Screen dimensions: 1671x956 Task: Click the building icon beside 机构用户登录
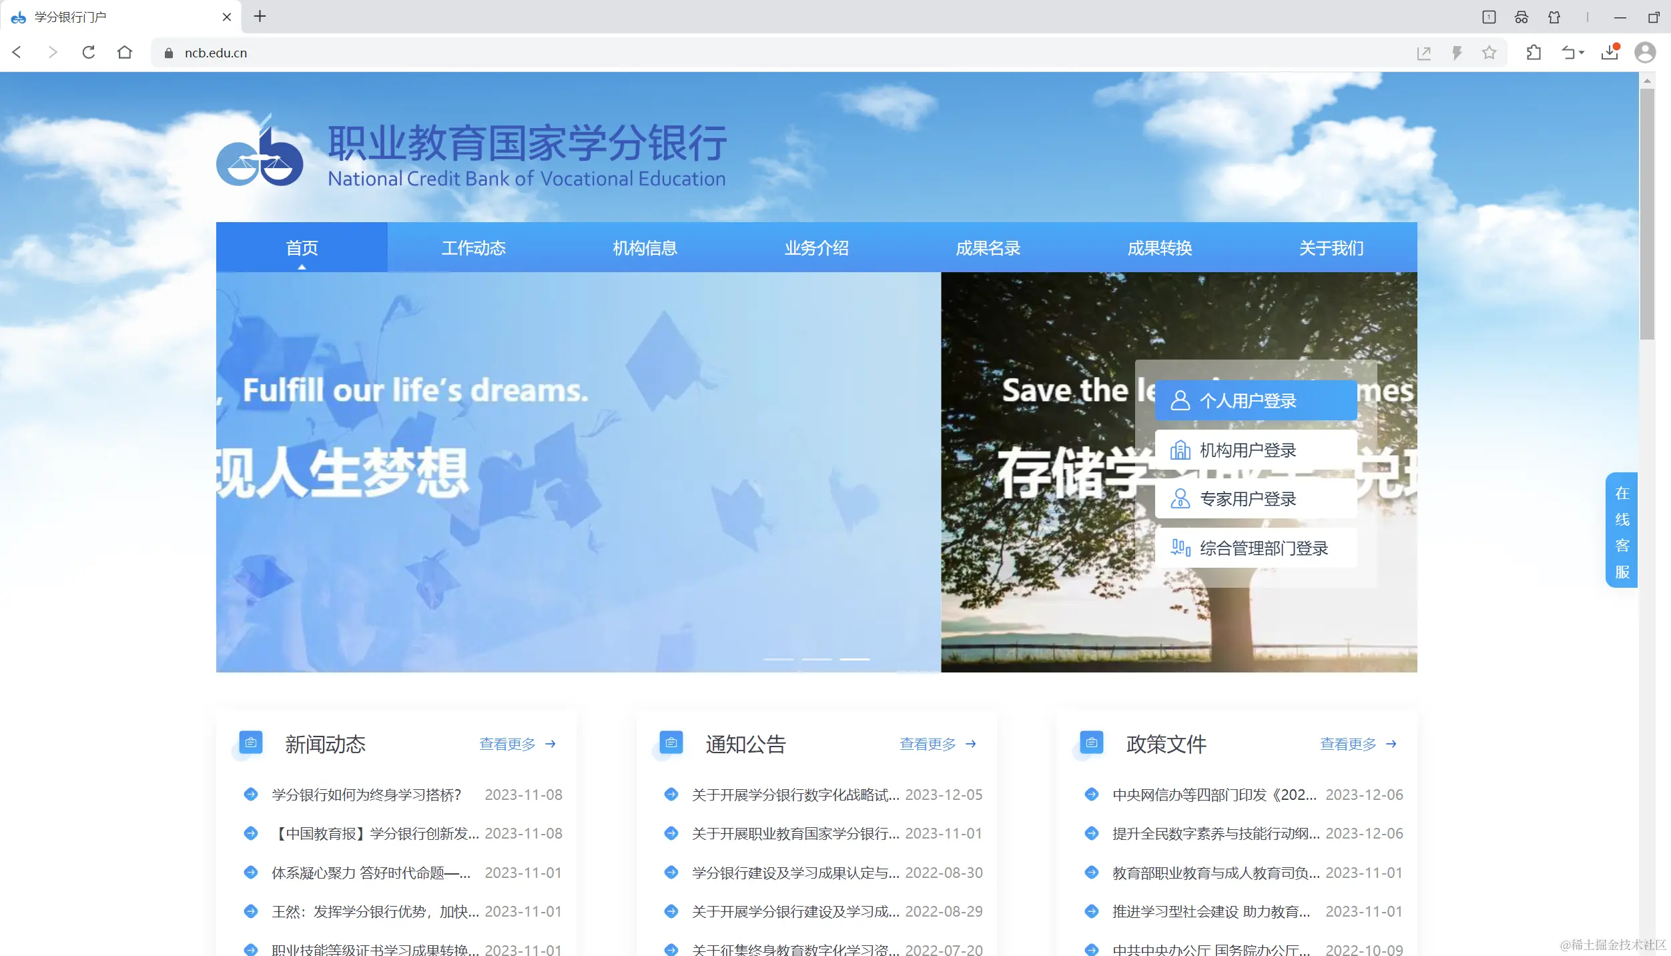tap(1180, 449)
